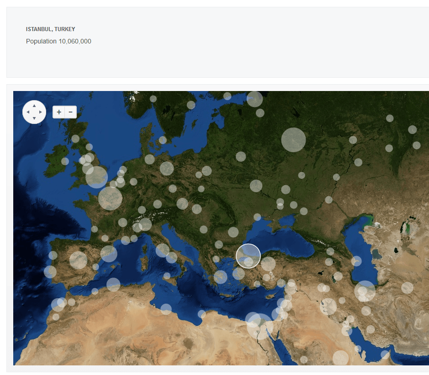Viewport: 429px width, 375px height.
Task: Select the Minsk bubble in Belarus
Action: [x=241, y=157]
